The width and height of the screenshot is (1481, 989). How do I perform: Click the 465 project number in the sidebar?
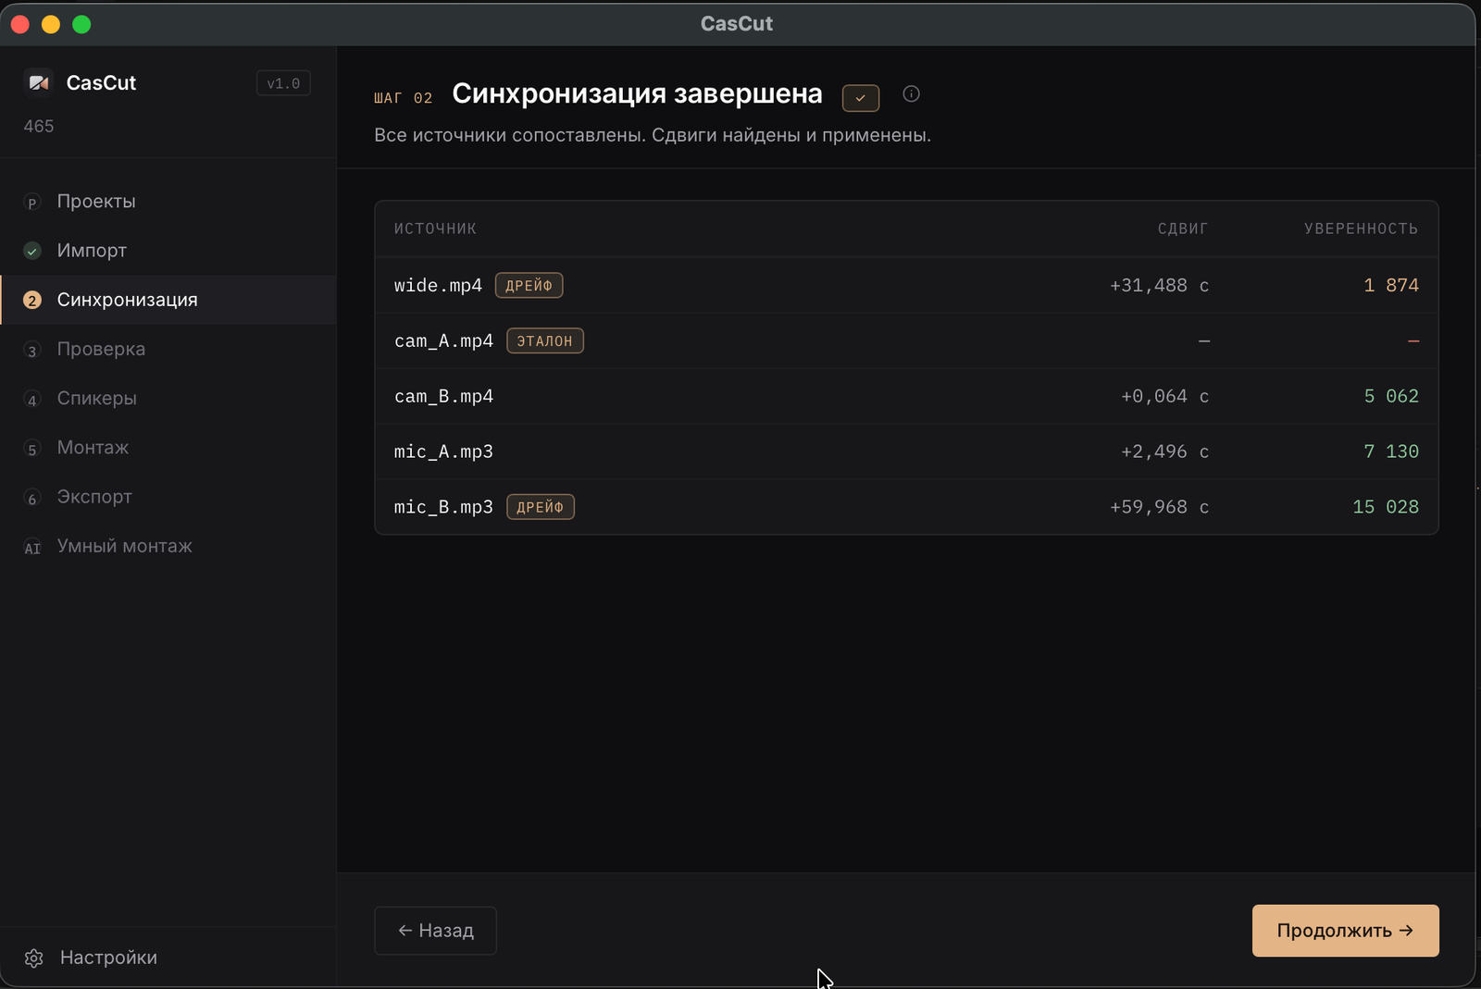click(x=39, y=126)
